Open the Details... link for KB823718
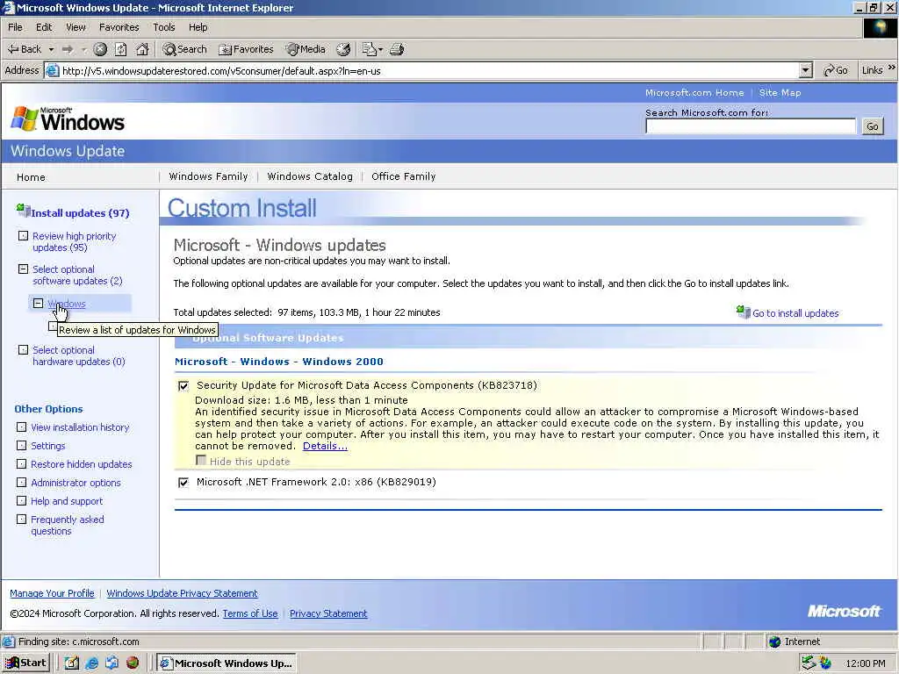 (325, 446)
